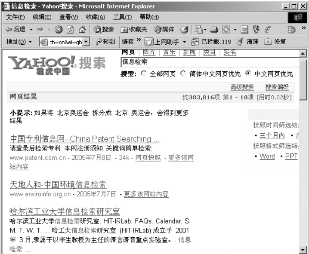Expand the 链接 links chevron
The width and height of the screenshot is (309, 254).
(x=139, y=40)
